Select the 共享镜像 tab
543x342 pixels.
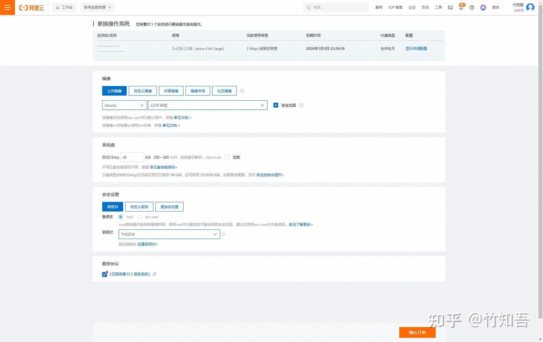coord(171,91)
